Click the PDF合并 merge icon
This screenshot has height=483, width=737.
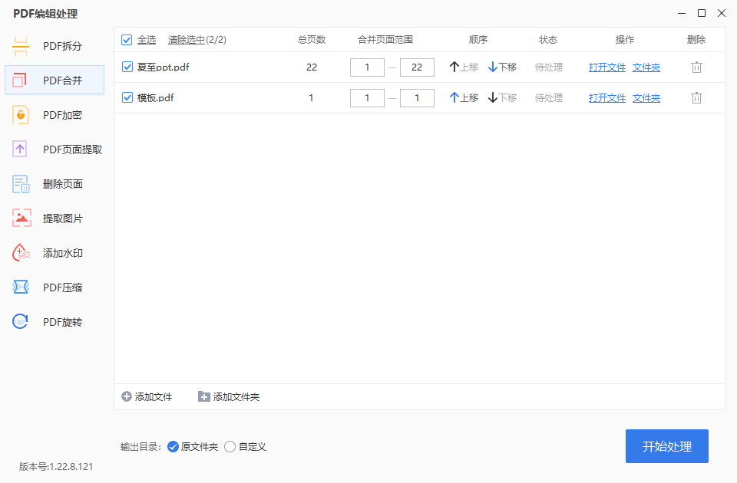click(20, 80)
